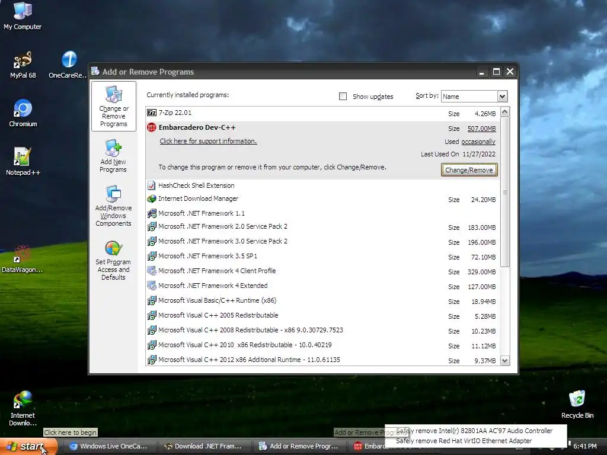Click the 507.00MB size link

click(481, 129)
